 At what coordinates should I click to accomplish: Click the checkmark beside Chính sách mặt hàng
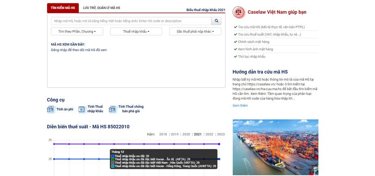(x=235, y=42)
